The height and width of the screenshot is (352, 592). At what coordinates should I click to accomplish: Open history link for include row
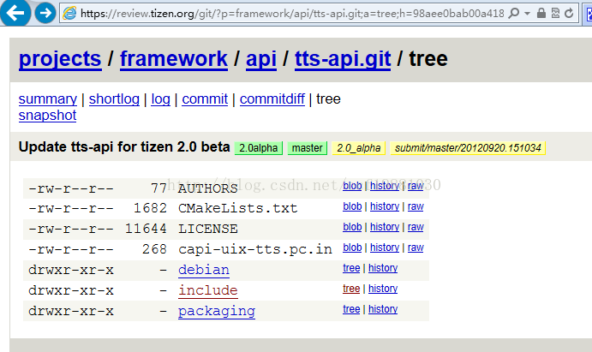[x=383, y=289]
